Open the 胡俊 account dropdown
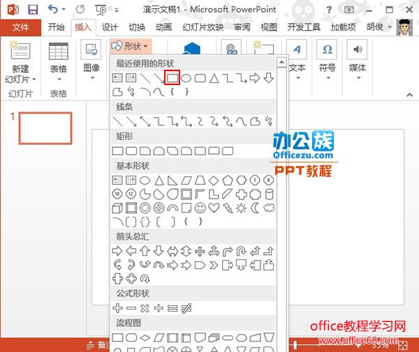The width and height of the screenshot is (419, 352). pos(379,26)
